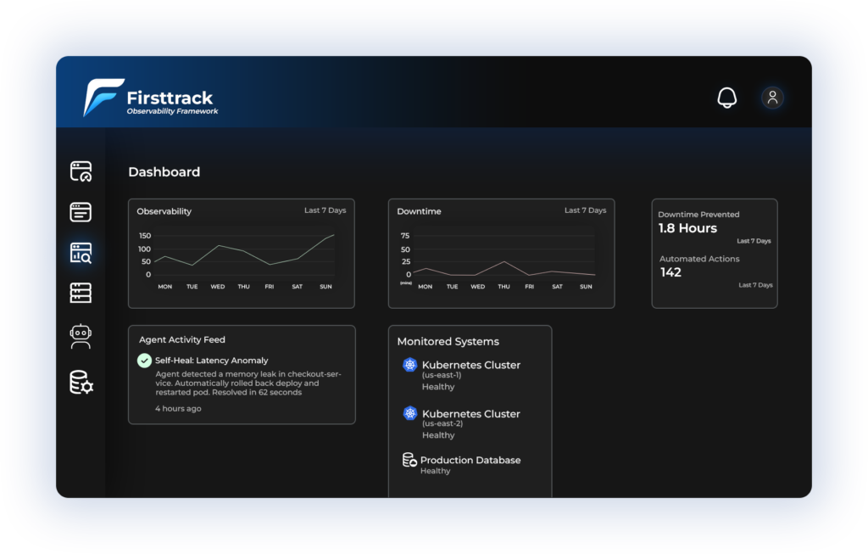
Task: Open the chart search analytics sidebar icon
Action: tap(81, 253)
